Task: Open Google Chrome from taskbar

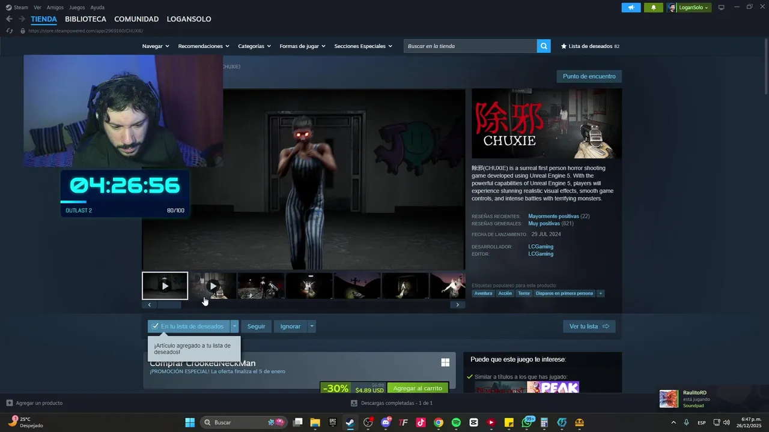Action: [439, 422]
